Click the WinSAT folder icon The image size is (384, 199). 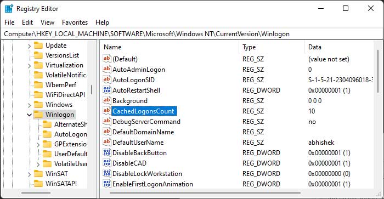pyautogui.click(x=38, y=174)
